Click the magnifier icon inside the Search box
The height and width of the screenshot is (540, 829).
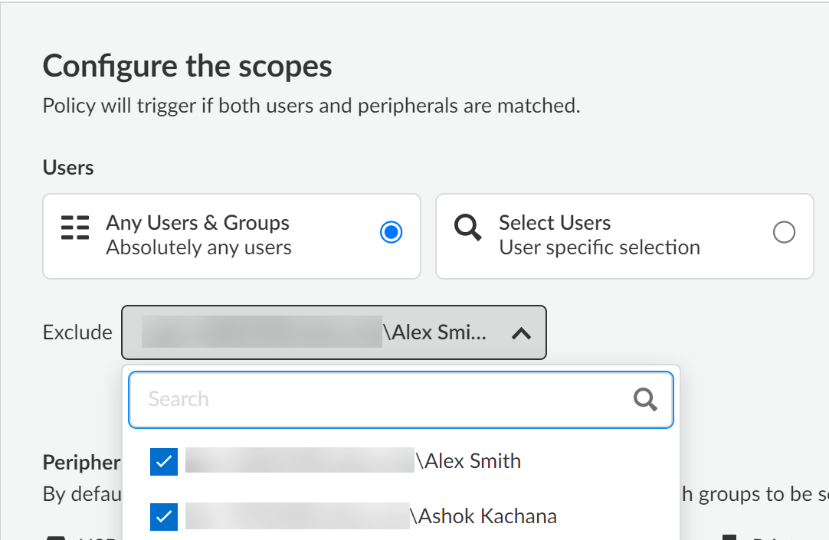[645, 399]
